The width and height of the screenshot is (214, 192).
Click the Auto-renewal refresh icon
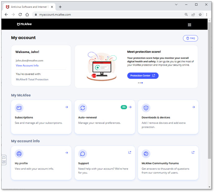pyautogui.click(x=83, y=108)
